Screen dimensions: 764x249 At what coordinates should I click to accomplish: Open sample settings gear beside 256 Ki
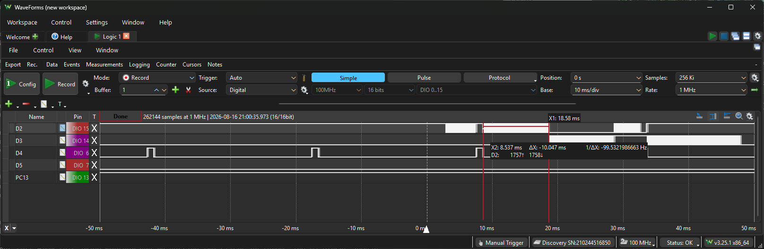(755, 78)
